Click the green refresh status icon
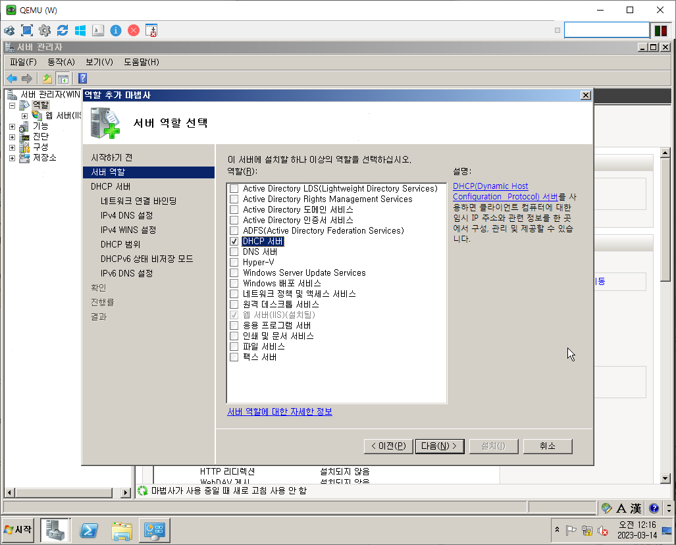 click(142, 490)
